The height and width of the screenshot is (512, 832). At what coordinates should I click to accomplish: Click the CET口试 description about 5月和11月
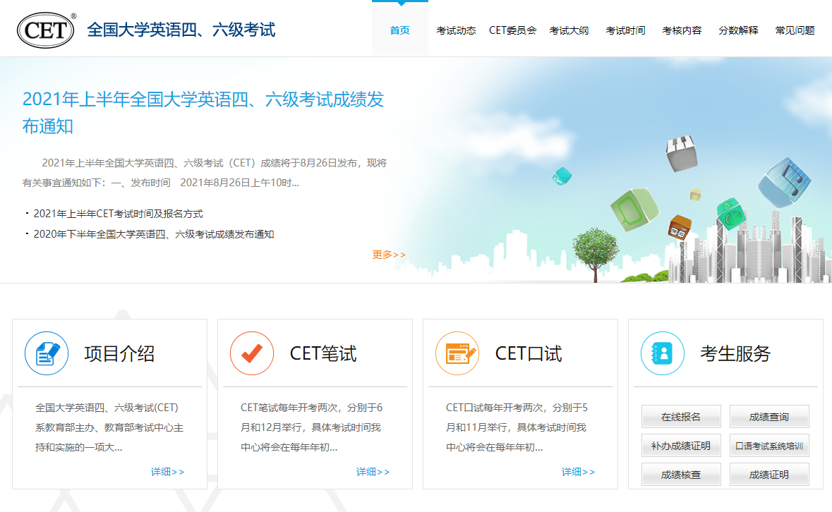[517, 427]
